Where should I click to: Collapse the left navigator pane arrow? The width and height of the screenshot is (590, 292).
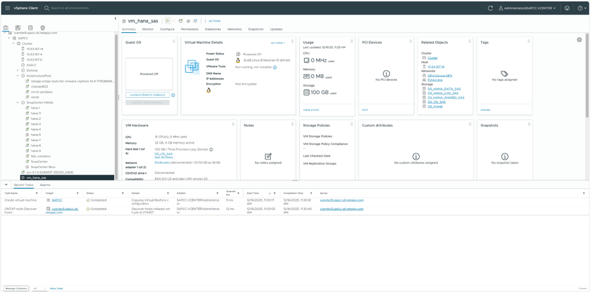point(115,18)
